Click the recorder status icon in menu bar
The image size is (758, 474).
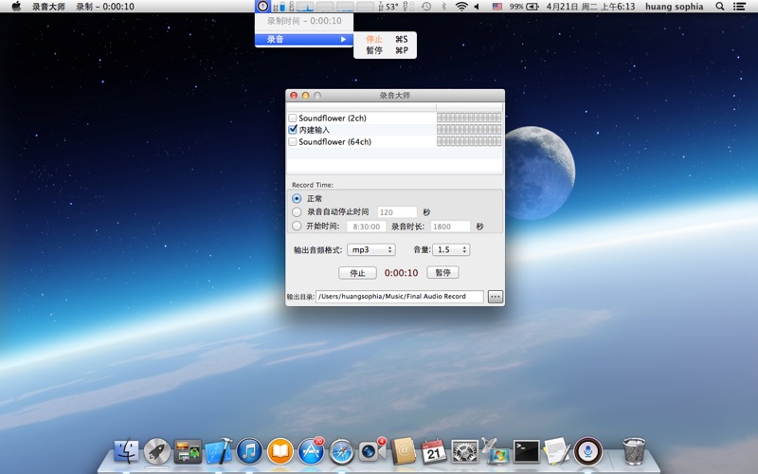click(262, 7)
